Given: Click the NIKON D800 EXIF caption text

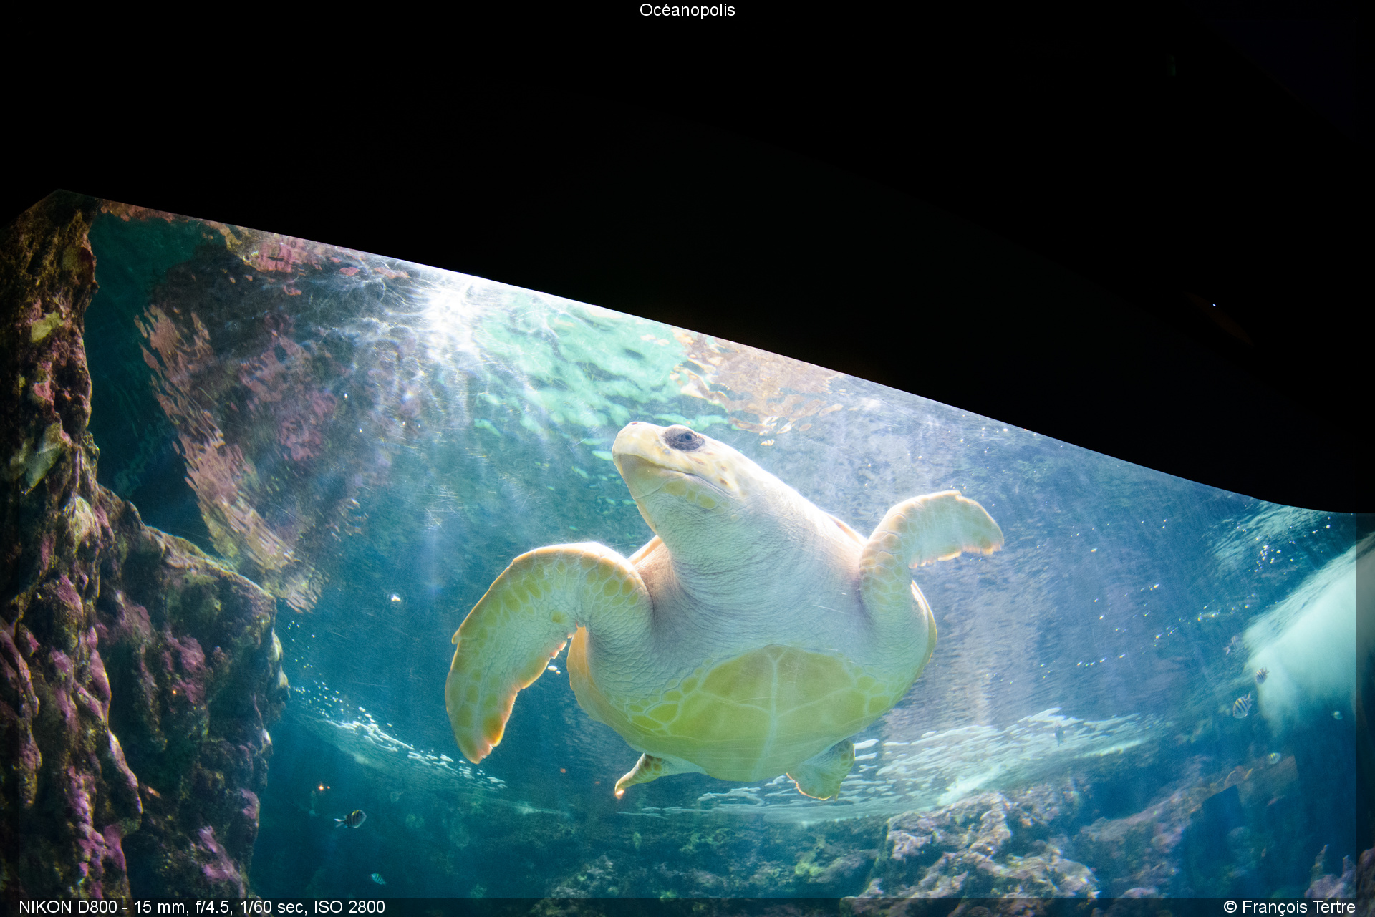Looking at the screenshot, I should [202, 907].
